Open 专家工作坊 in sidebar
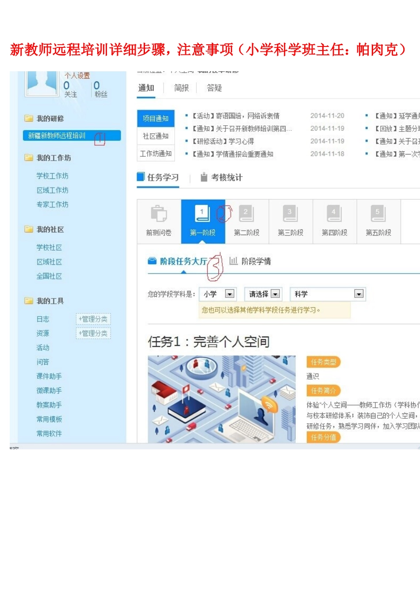Viewport: 420px width, 595px height. coord(52,204)
